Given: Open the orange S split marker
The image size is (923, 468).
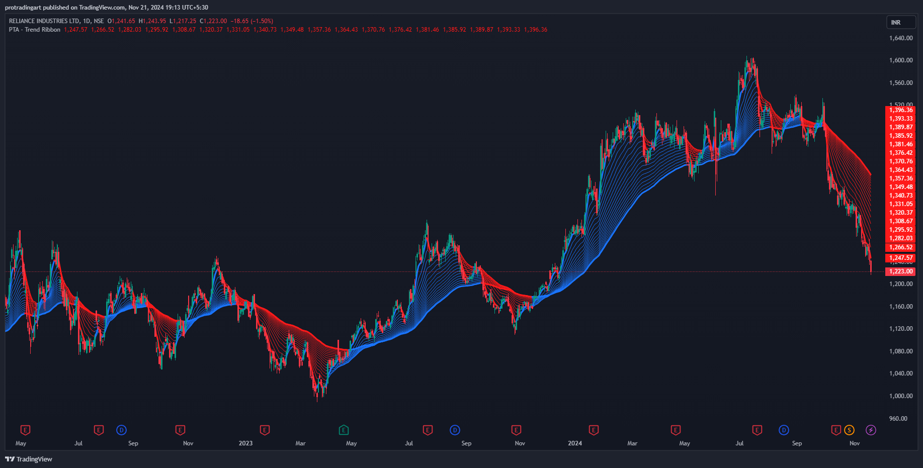Looking at the screenshot, I should pyautogui.click(x=849, y=430).
